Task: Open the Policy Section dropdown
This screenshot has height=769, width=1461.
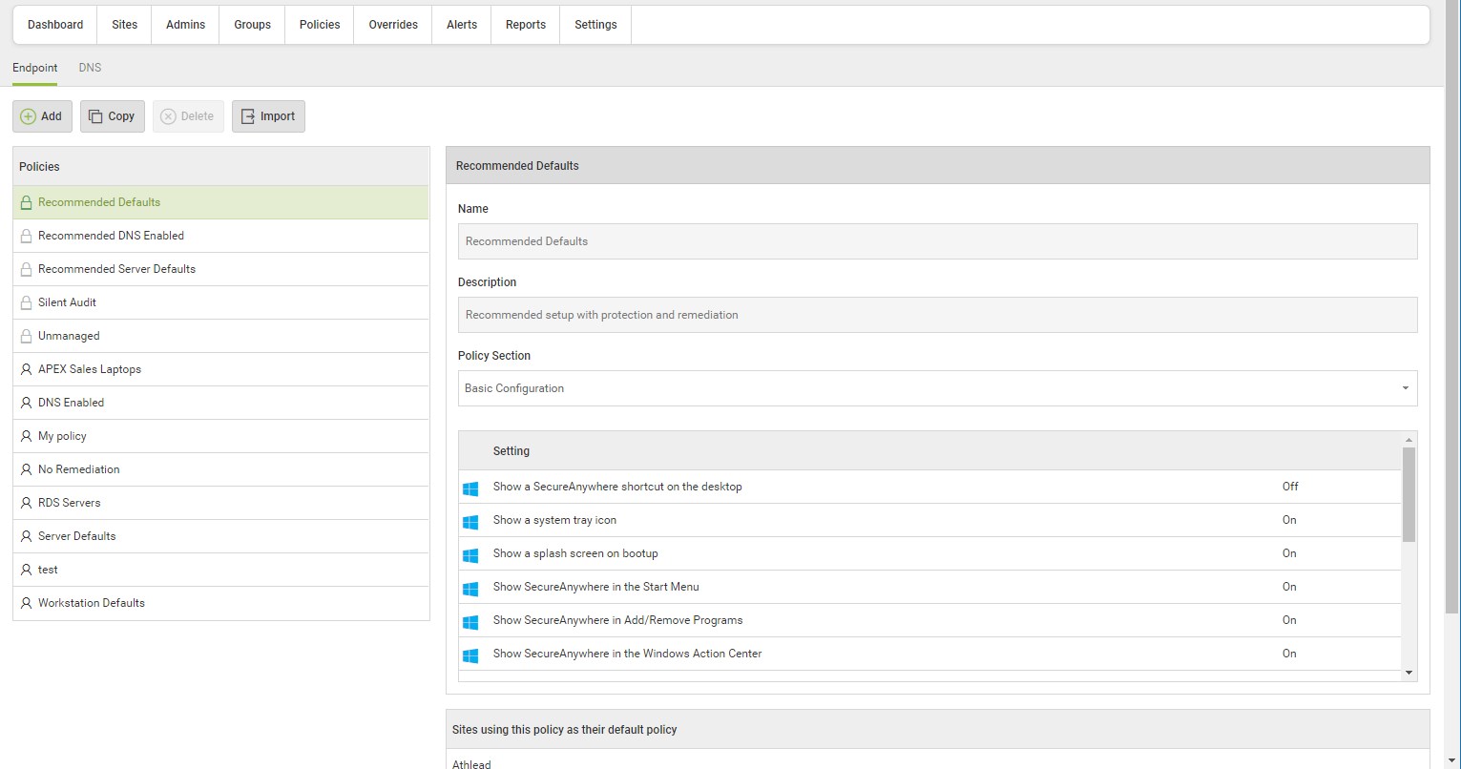Action: [x=938, y=388]
